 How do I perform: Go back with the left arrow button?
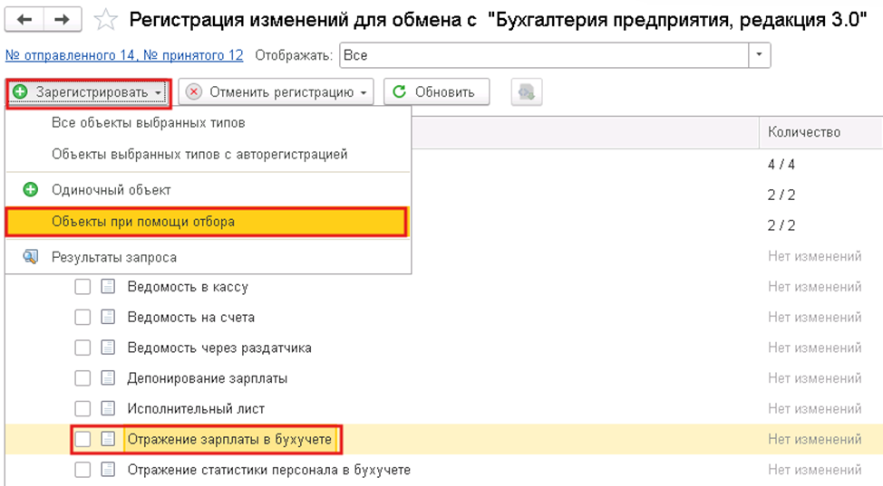24,20
